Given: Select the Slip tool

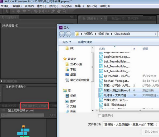Looking at the screenshot, I should (41, 11).
